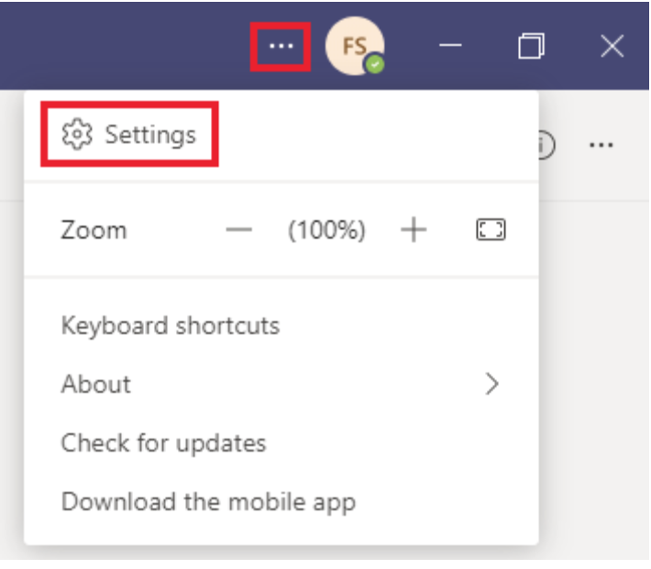Click the zoom percentage value 100%

(x=326, y=229)
